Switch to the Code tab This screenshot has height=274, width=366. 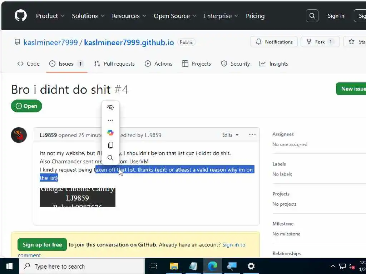coord(29,64)
